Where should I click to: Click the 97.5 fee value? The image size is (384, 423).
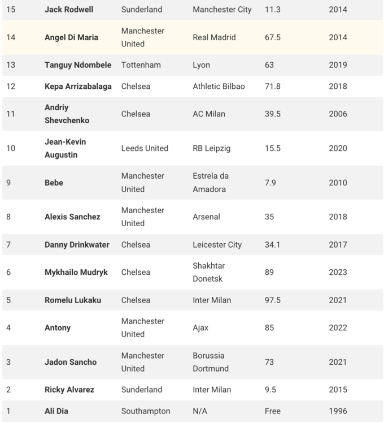(273, 300)
